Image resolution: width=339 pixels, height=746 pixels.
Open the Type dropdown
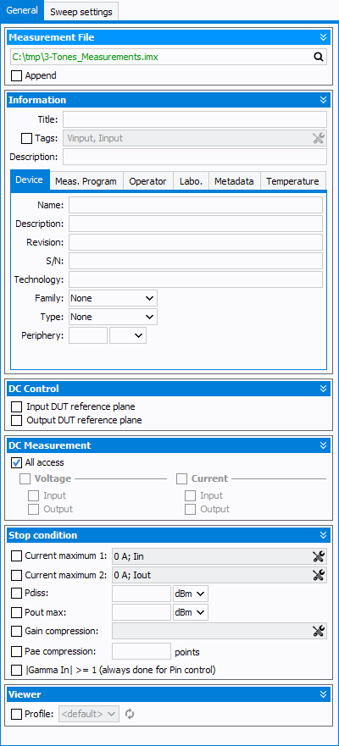pos(113,317)
